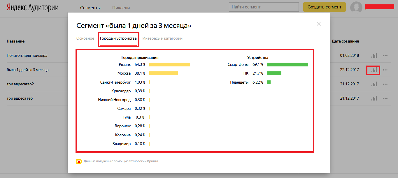Click the user avatar icon
Image resolution: width=398 pixels, height=178 pixels.
click(x=356, y=7)
